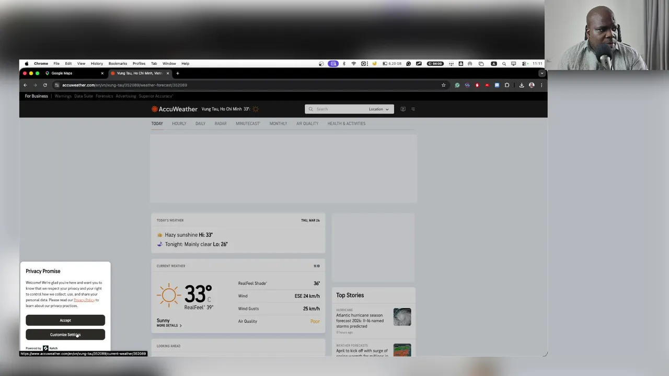Bookmark this page with star icon
The height and width of the screenshot is (376, 669).
443,85
